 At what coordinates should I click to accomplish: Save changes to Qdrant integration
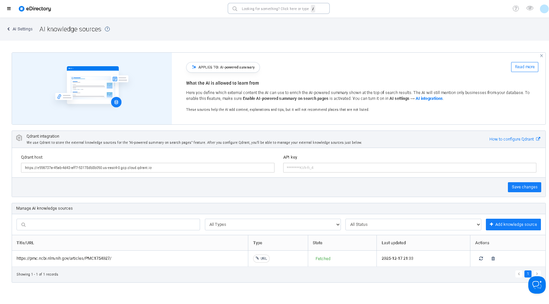(524, 187)
